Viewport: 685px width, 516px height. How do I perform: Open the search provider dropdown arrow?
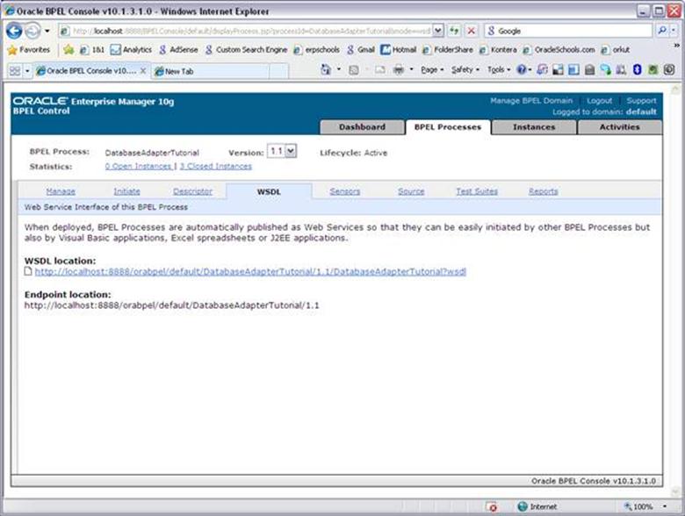coord(674,31)
